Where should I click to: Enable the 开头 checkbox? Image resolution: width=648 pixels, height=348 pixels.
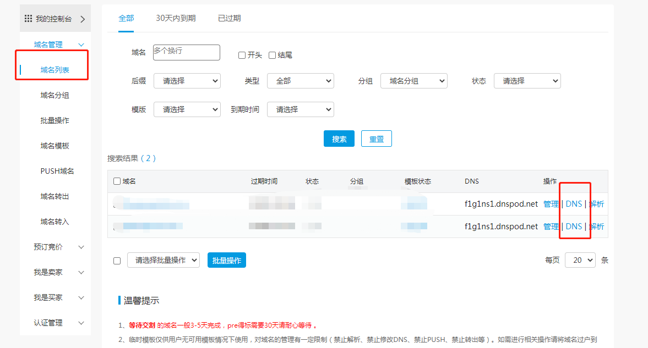pos(242,56)
